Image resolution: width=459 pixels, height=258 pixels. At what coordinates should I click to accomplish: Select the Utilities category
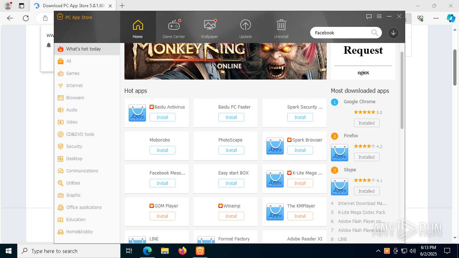pos(87,183)
